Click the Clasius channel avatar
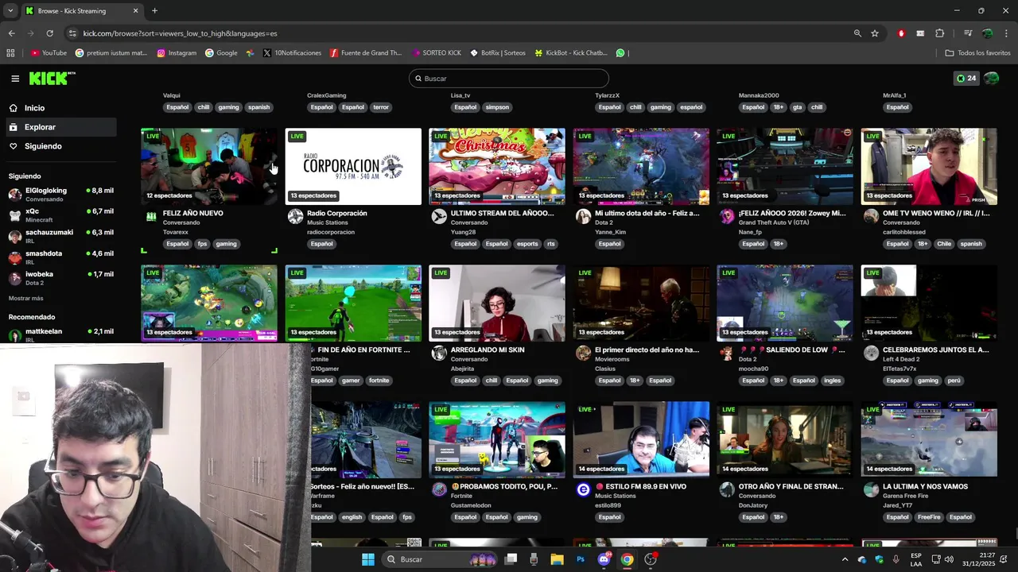Image resolution: width=1018 pixels, height=572 pixels. tap(583, 354)
